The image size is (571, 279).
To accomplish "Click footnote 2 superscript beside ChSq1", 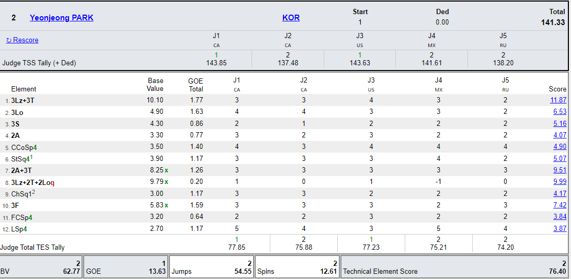I will (x=33, y=192).
